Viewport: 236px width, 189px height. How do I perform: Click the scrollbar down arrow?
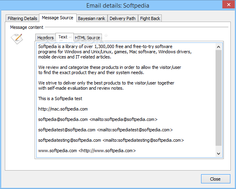(218, 154)
